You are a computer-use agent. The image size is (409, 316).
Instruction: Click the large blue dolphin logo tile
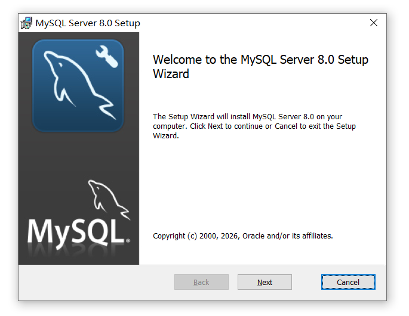point(78,85)
